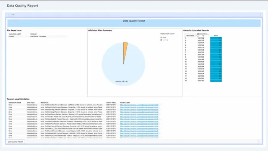Image resolution: width=268 pixels, height=151 pixels.
Task: Open access case link for Ramus message
Action: point(139,115)
